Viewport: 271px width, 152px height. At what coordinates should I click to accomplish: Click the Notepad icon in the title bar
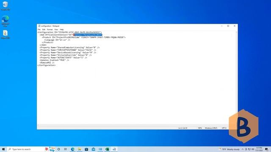pos(39,26)
